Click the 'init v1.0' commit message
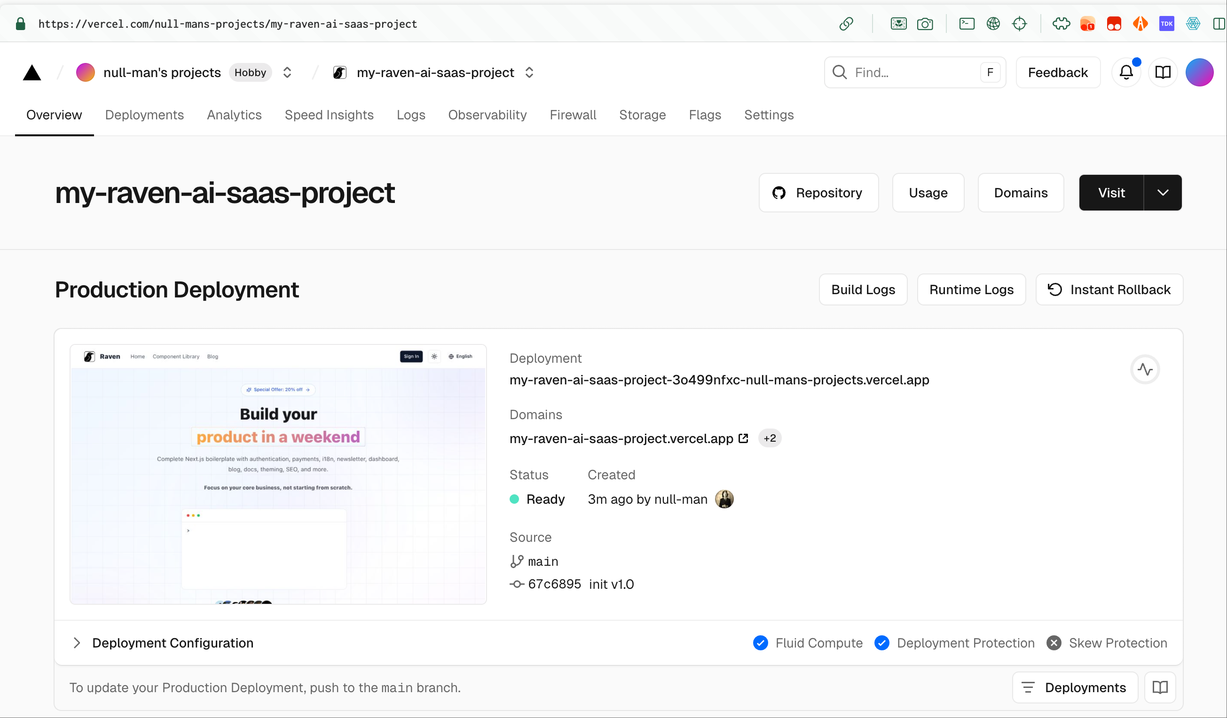This screenshot has width=1227, height=718. click(611, 584)
